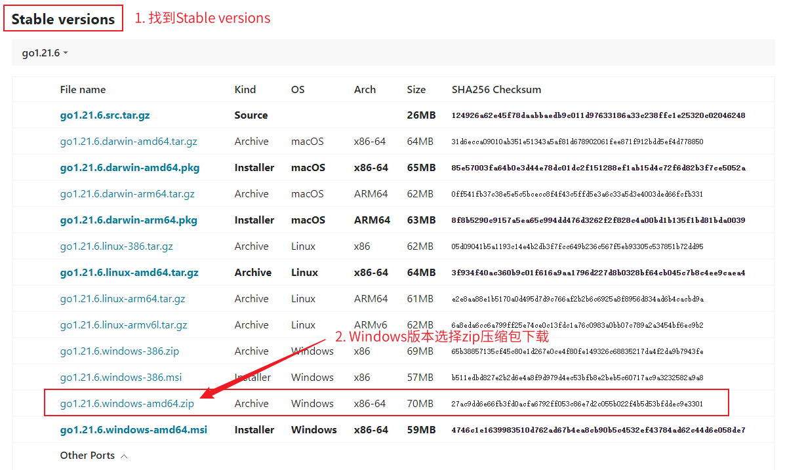Click the src.tar.gz checksum value
The height and width of the screenshot is (470, 785).
click(598, 115)
